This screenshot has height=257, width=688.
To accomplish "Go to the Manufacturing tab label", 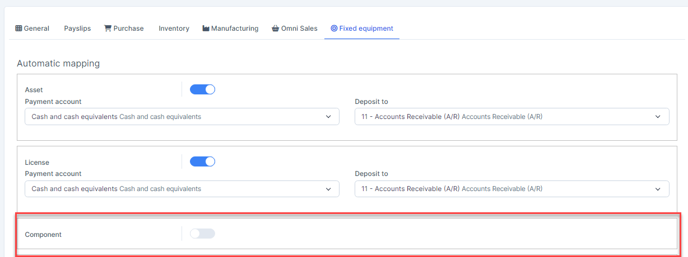I will coord(235,28).
